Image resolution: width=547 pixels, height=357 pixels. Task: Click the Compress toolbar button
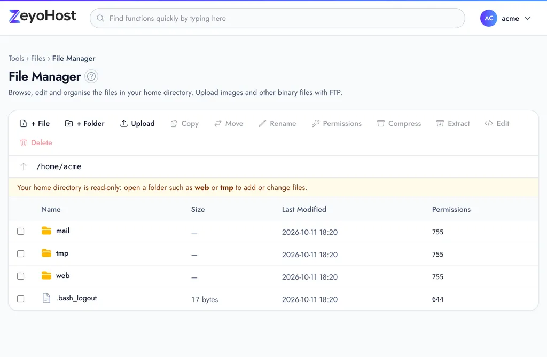click(x=399, y=123)
